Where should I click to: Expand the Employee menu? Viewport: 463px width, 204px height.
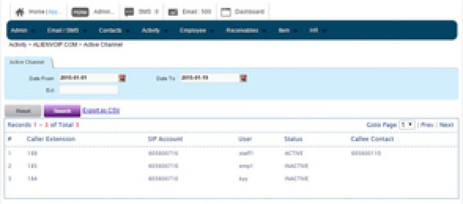click(x=197, y=30)
